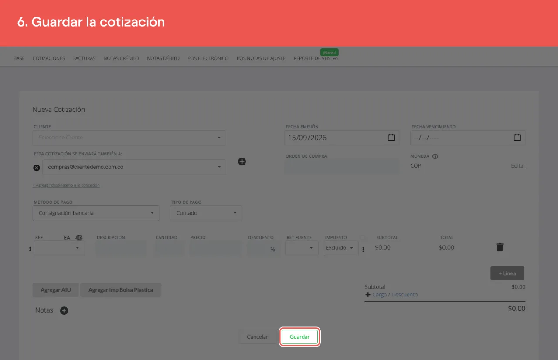Click the Cargo link
The width and height of the screenshot is (558, 360).
click(379, 295)
